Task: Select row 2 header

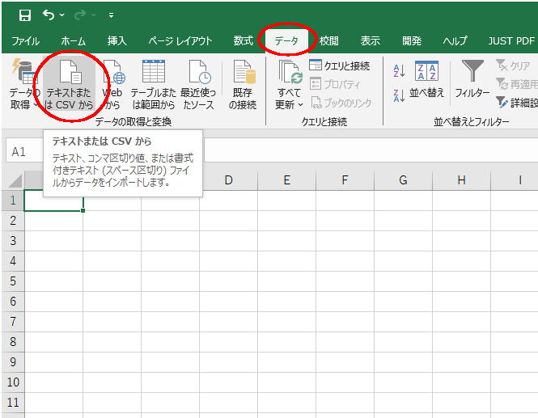Action: 13,221
